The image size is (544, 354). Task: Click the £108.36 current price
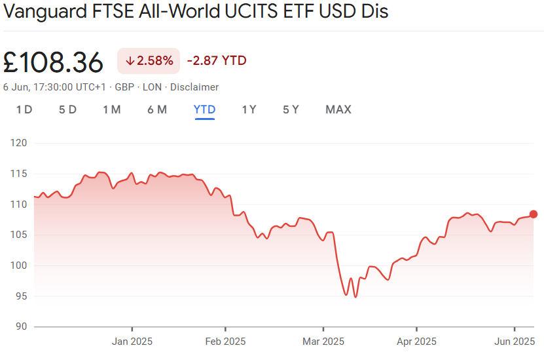coord(54,62)
